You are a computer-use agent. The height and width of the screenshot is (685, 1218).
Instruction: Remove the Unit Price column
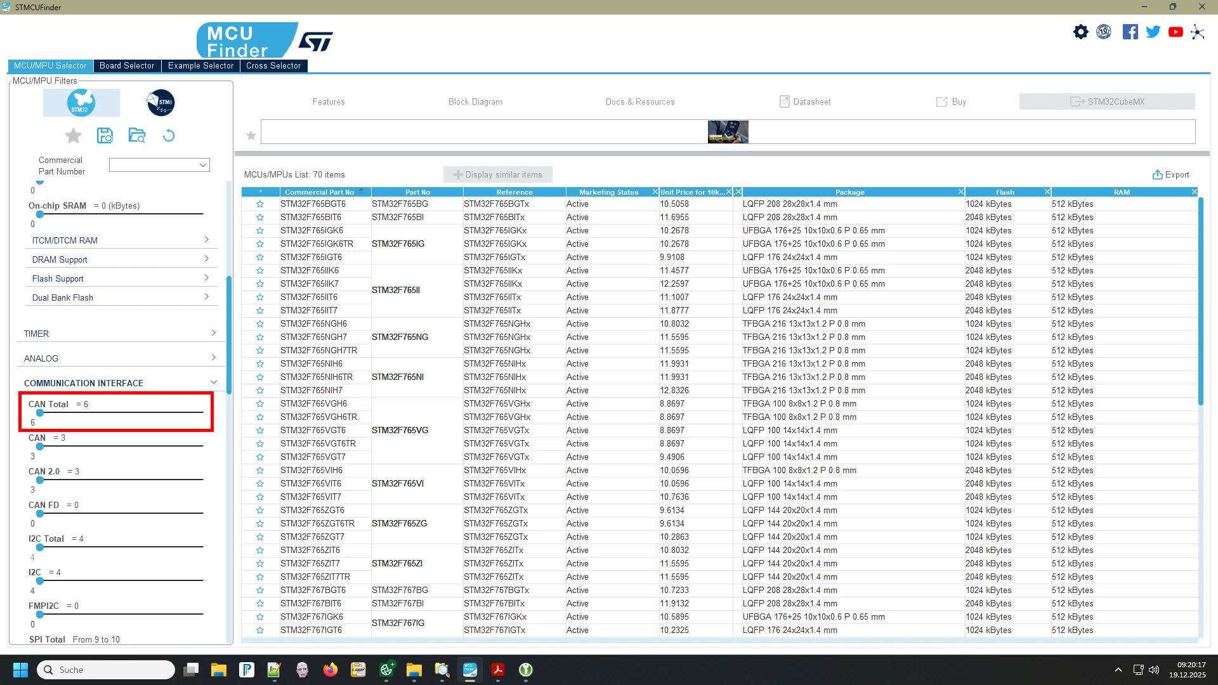729,192
